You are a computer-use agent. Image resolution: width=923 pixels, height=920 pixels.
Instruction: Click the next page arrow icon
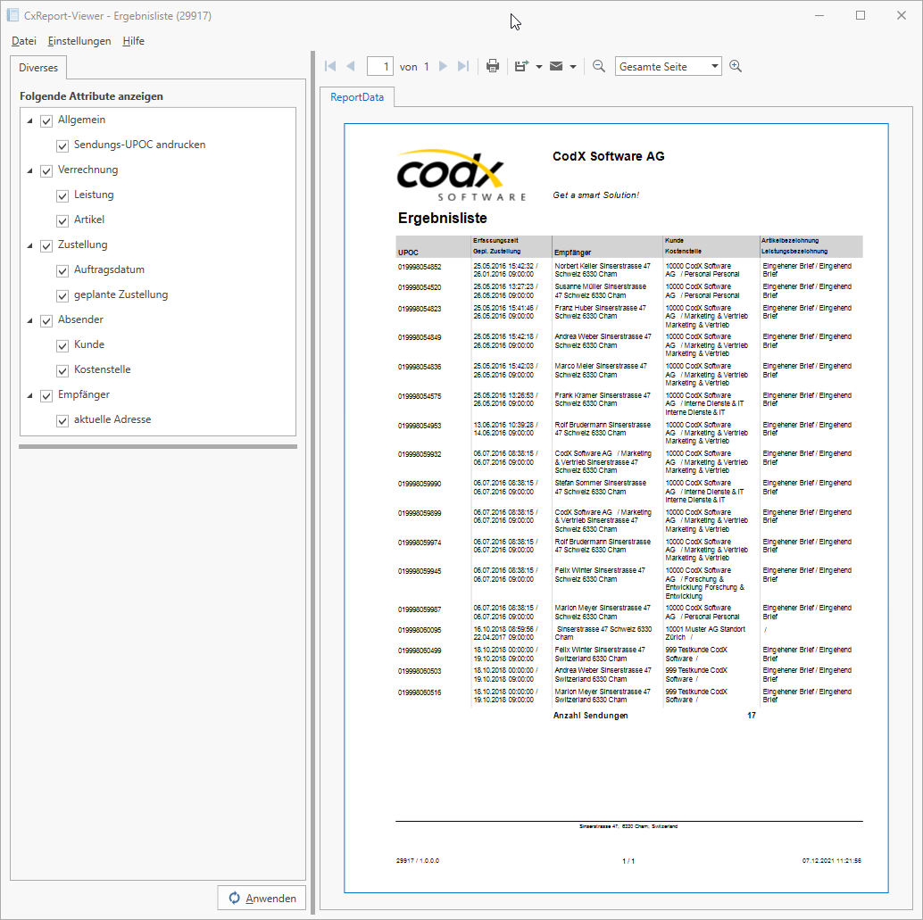pyautogui.click(x=444, y=65)
